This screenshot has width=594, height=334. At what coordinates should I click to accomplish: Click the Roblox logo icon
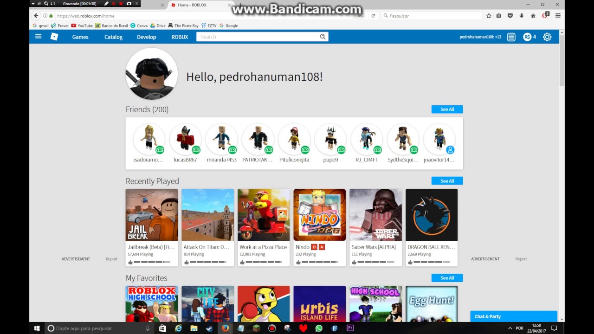[x=54, y=37]
